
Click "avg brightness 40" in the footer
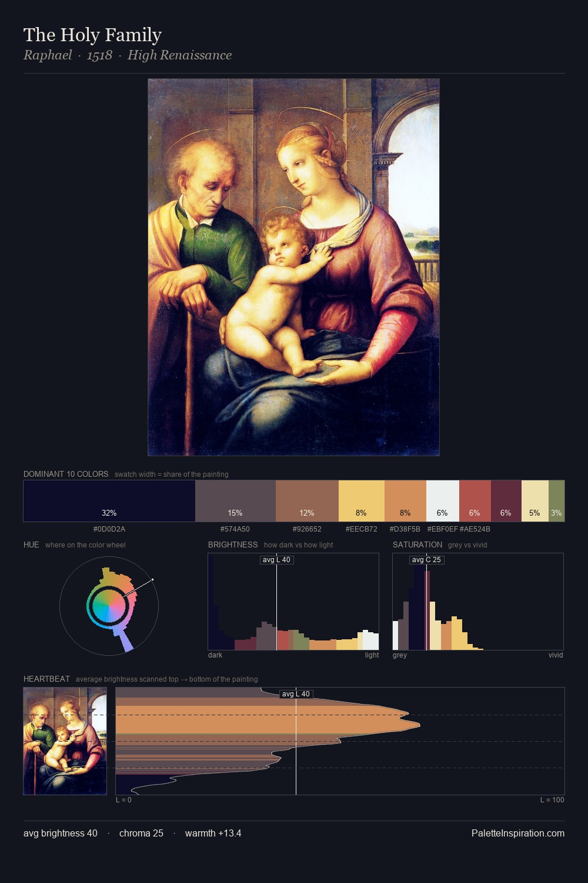click(x=61, y=833)
